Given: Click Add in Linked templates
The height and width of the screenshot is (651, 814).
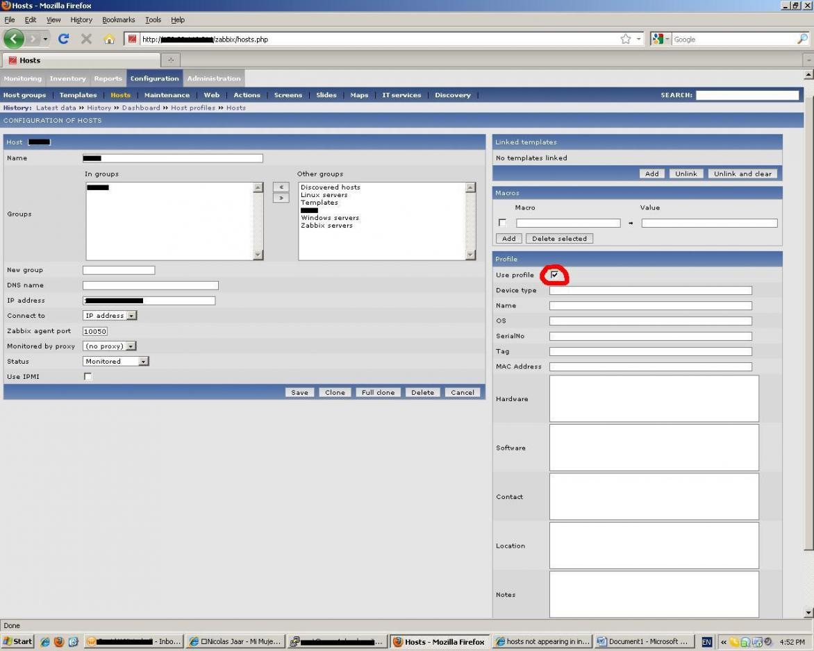Looking at the screenshot, I should [x=651, y=174].
